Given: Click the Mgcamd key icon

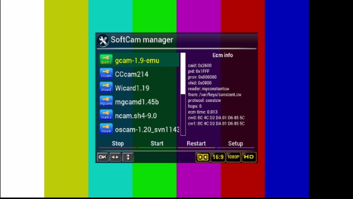Looking at the screenshot, I should 106,101.
